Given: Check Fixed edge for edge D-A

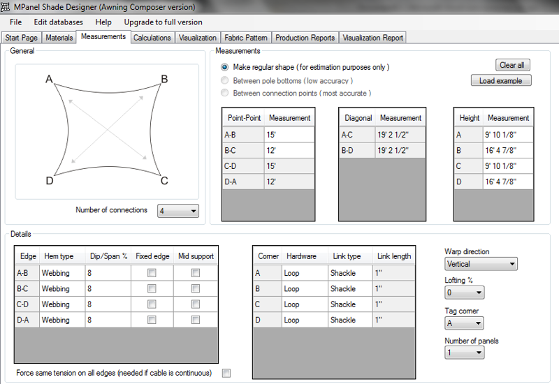Looking at the screenshot, I should (152, 320).
